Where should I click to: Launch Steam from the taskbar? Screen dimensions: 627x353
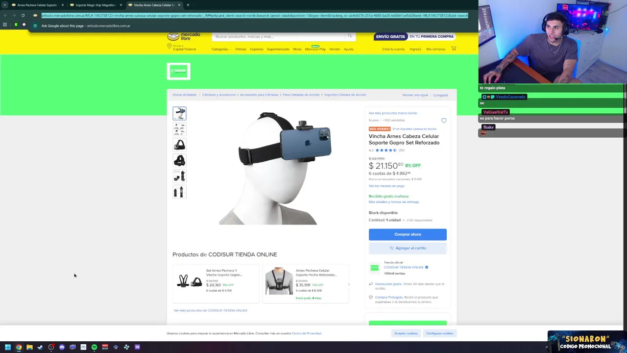(x=40, y=347)
